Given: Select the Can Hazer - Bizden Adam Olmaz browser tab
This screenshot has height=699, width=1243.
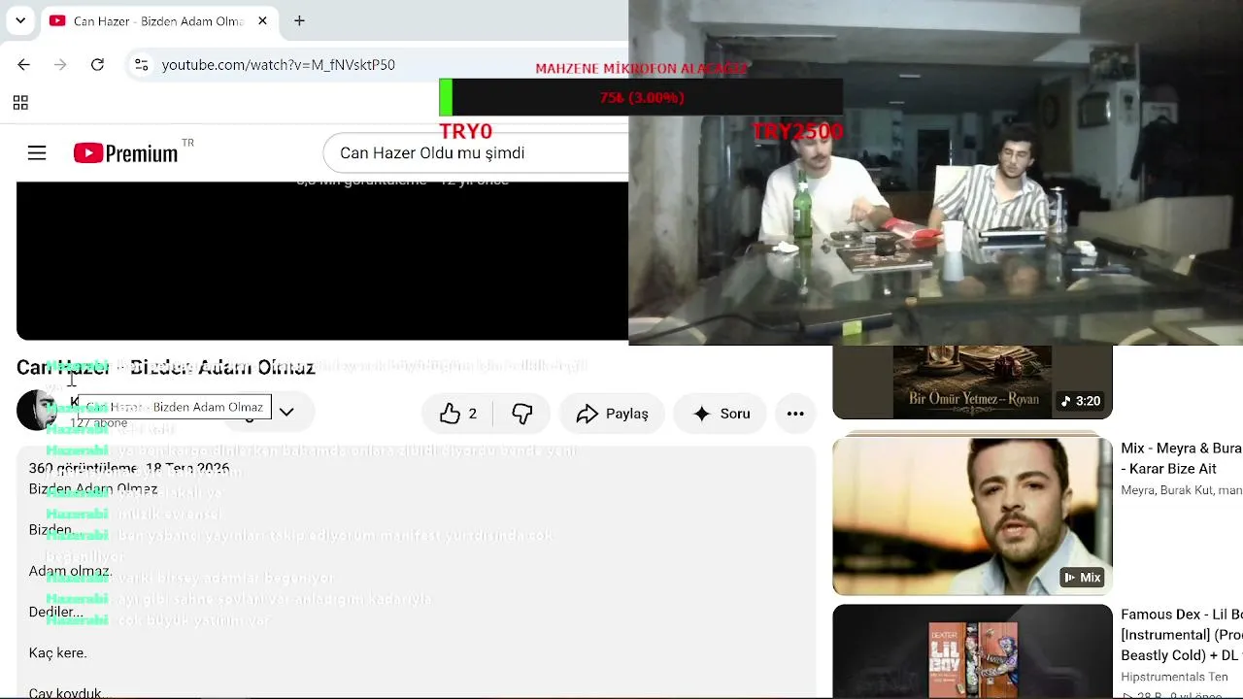Looking at the screenshot, I should tap(158, 20).
